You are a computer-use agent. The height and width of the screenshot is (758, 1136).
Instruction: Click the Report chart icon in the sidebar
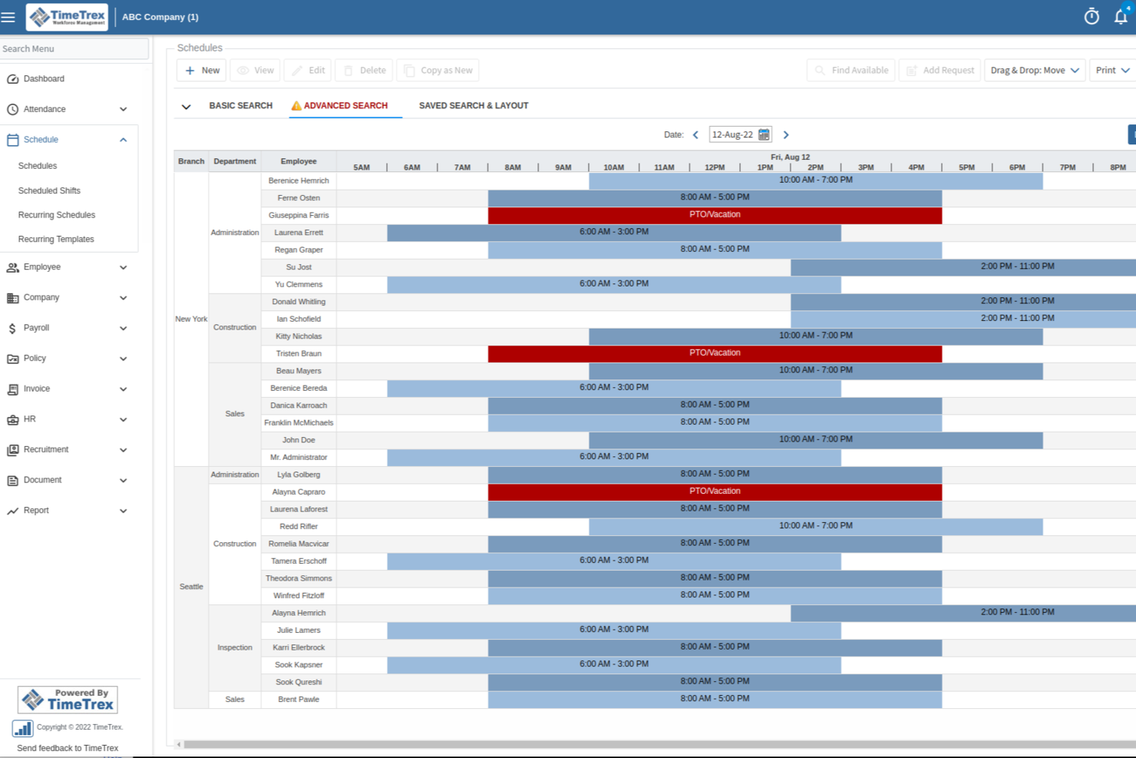pos(12,510)
